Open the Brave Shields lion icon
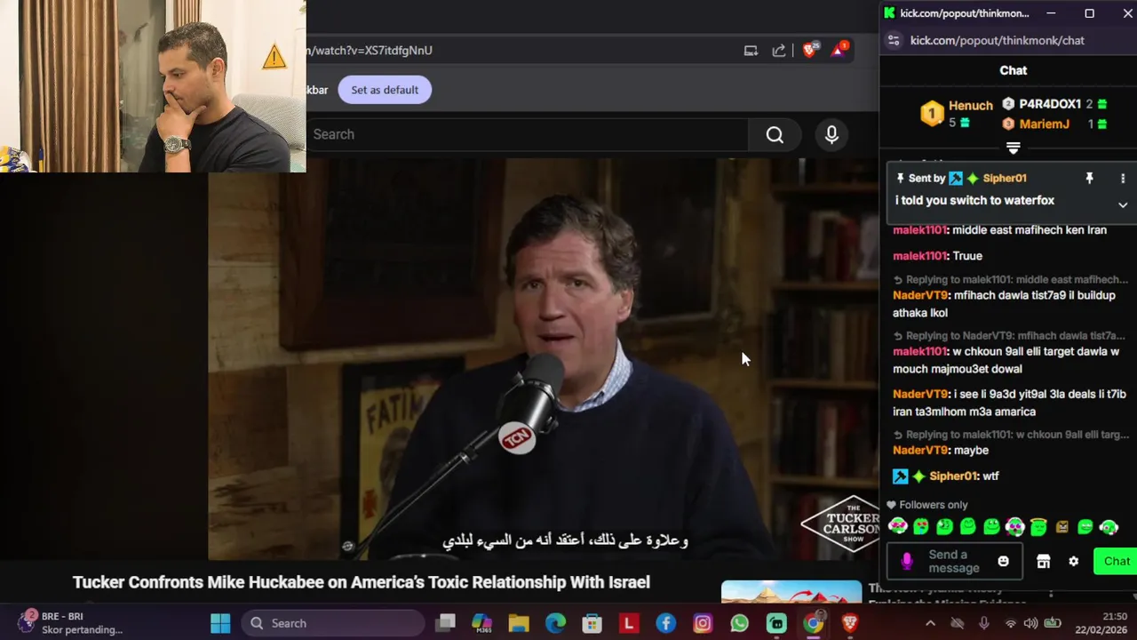Image resolution: width=1137 pixels, height=640 pixels. click(809, 50)
